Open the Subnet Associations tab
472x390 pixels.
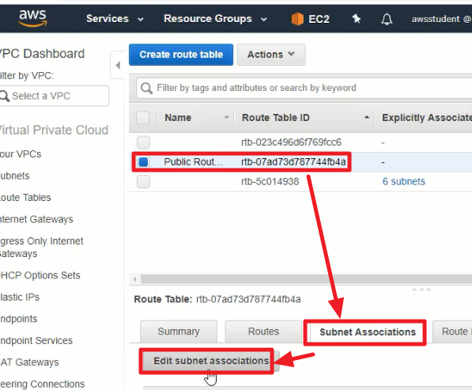point(368,332)
